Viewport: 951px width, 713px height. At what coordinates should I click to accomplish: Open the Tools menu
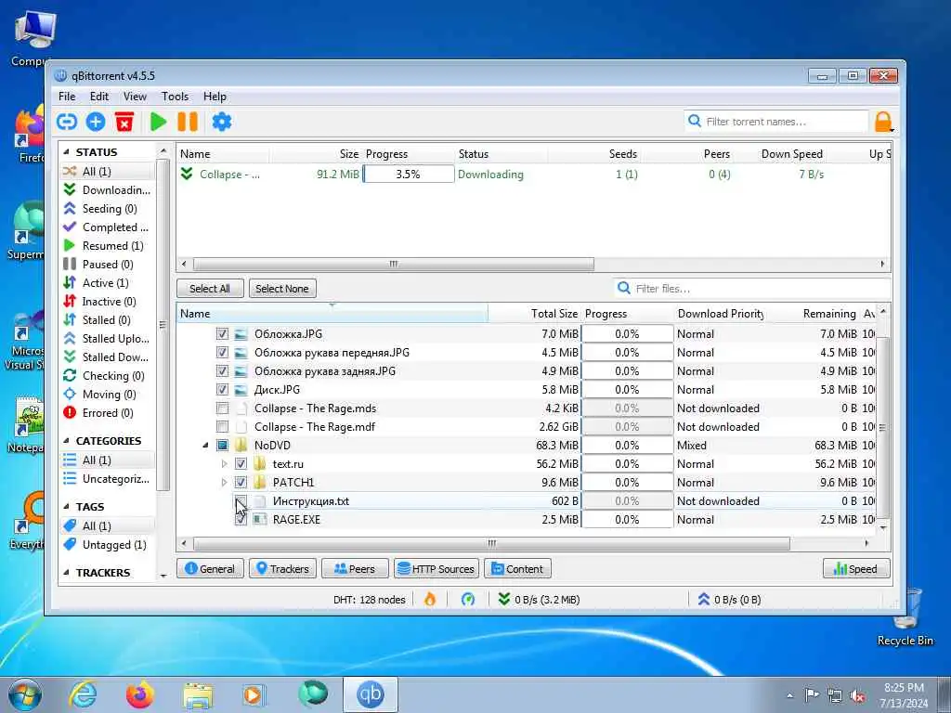click(175, 97)
